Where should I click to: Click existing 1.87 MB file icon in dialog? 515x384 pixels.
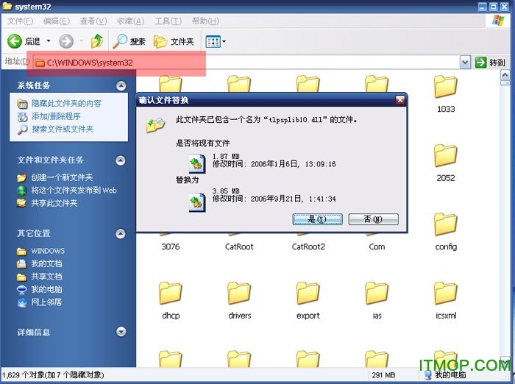(x=197, y=164)
